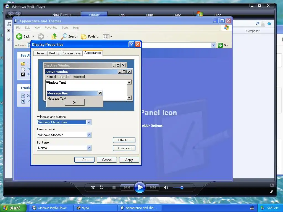Switch Media Player to compact mode icon
Image resolution: width=283 pixels, height=212 pixels.
[x=272, y=192]
